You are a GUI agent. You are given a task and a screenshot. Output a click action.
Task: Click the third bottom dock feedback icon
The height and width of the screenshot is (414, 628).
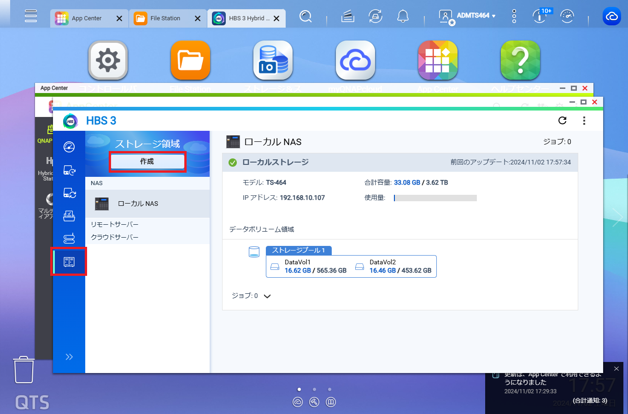pyautogui.click(x=331, y=402)
